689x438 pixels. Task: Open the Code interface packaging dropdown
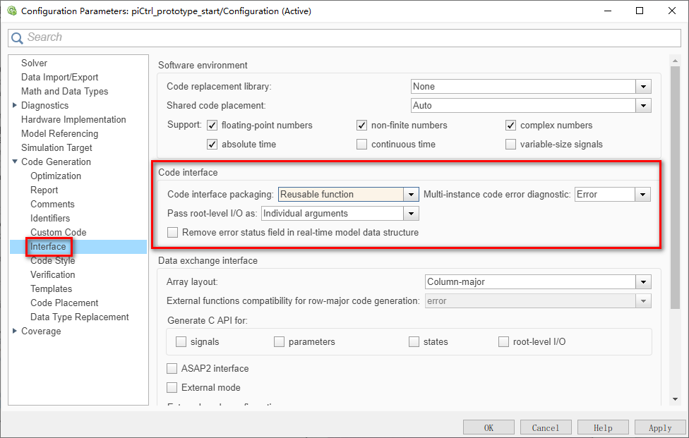[410, 193]
